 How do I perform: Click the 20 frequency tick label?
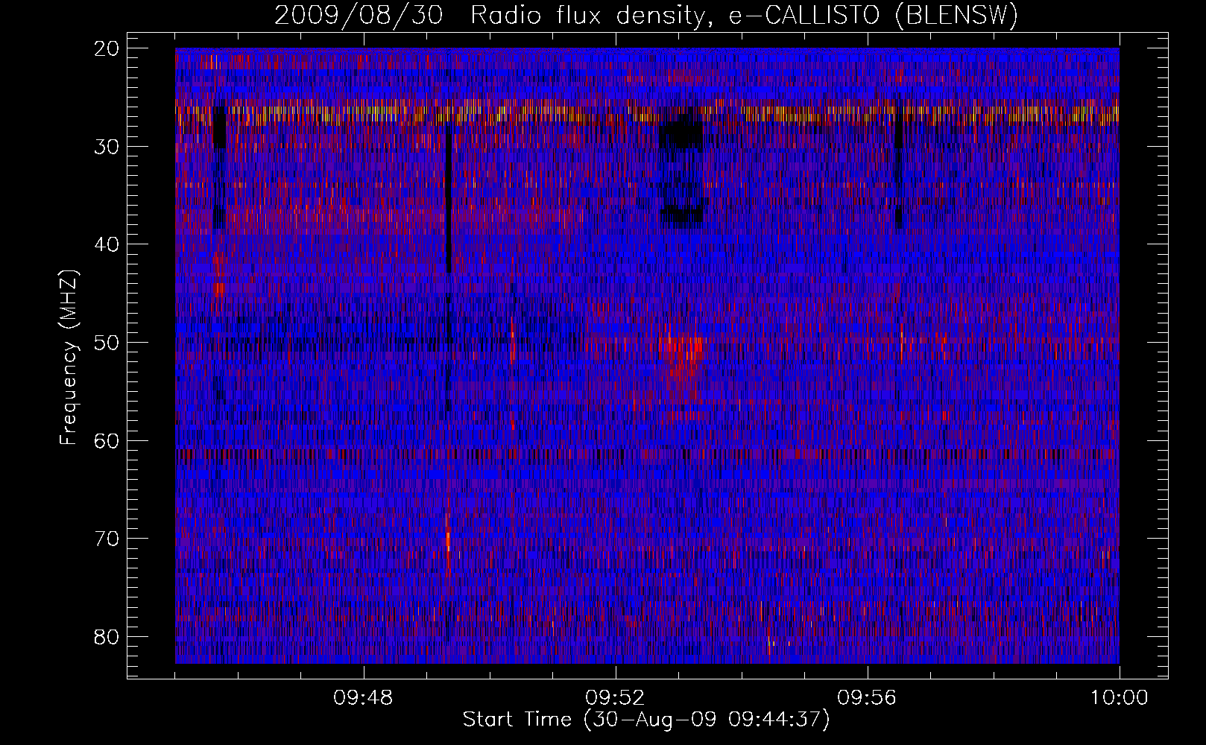[x=107, y=48]
